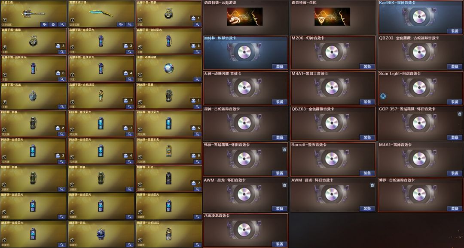Click the V badge on 高爆手雷-云龙 card
This screenshot has width=464, height=248.
point(5,102)
